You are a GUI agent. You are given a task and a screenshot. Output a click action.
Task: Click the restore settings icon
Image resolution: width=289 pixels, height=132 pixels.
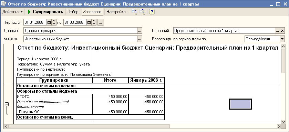[134, 12]
